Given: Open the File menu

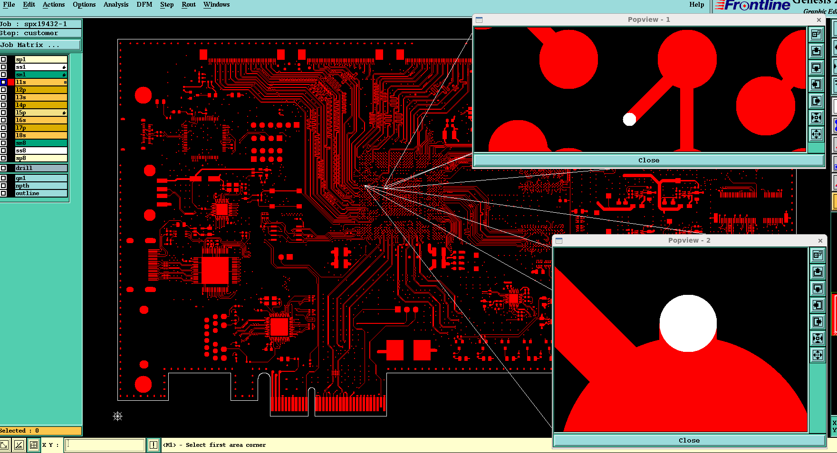Looking at the screenshot, I should (9, 5).
